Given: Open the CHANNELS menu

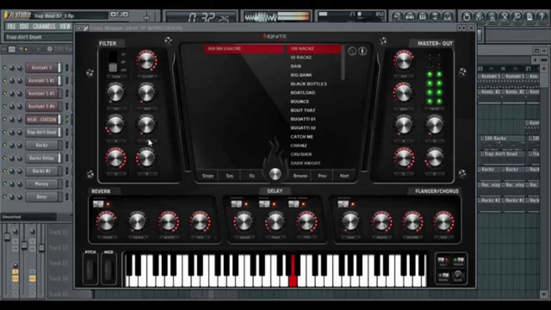Looking at the screenshot, I should pos(44,27).
